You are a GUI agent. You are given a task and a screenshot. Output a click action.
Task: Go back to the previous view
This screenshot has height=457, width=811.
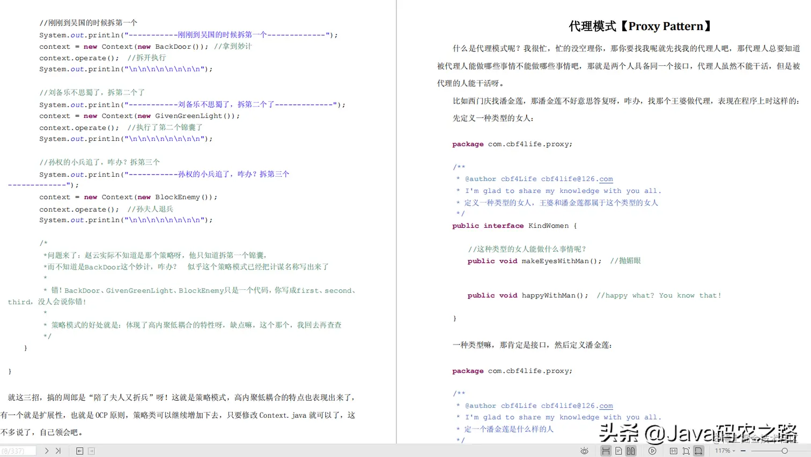pyautogui.click(x=79, y=451)
